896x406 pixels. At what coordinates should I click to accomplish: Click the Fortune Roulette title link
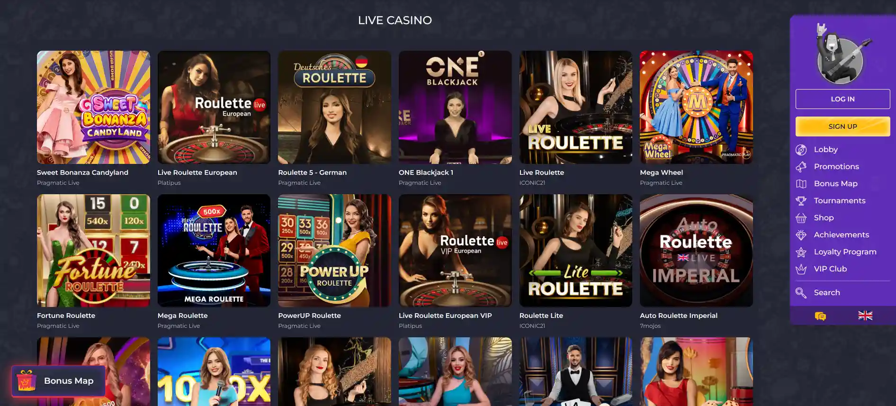point(66,316)
